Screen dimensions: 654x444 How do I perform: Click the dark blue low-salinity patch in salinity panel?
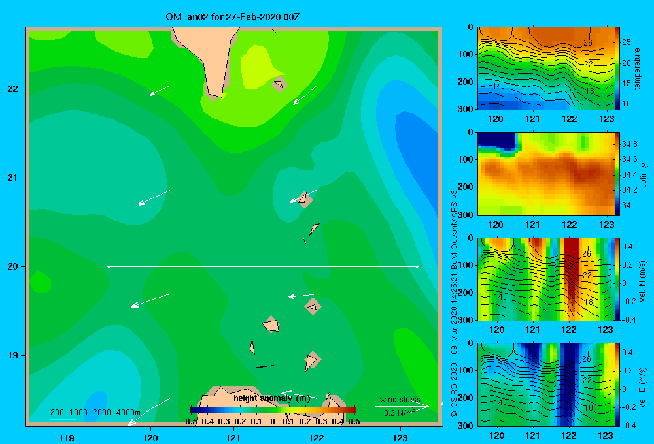tap(497, 141)
